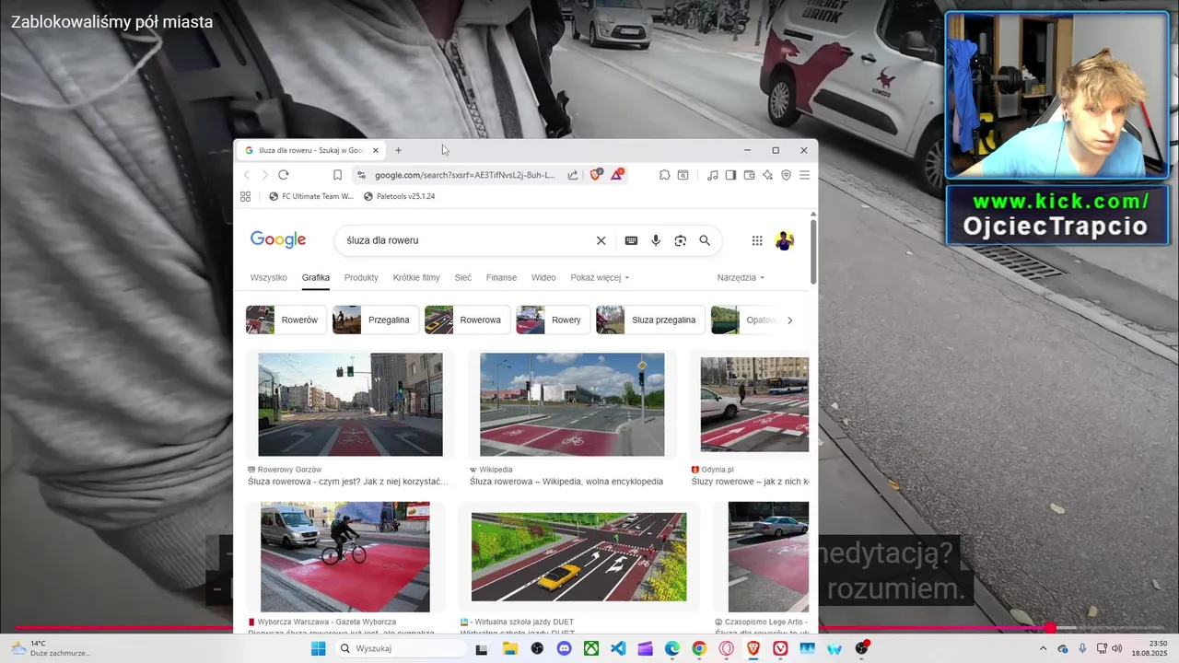Image resolution: width=1179 pixels, height=663 pixels.
Task: Show hidden system tray icons
Action: (x=1043, y=649)
